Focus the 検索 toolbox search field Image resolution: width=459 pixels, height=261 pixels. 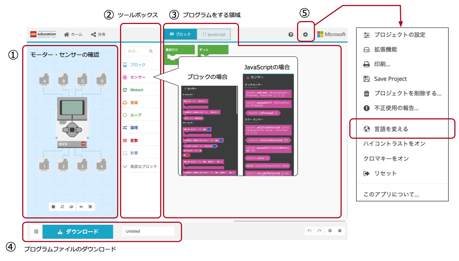[140, 51]
